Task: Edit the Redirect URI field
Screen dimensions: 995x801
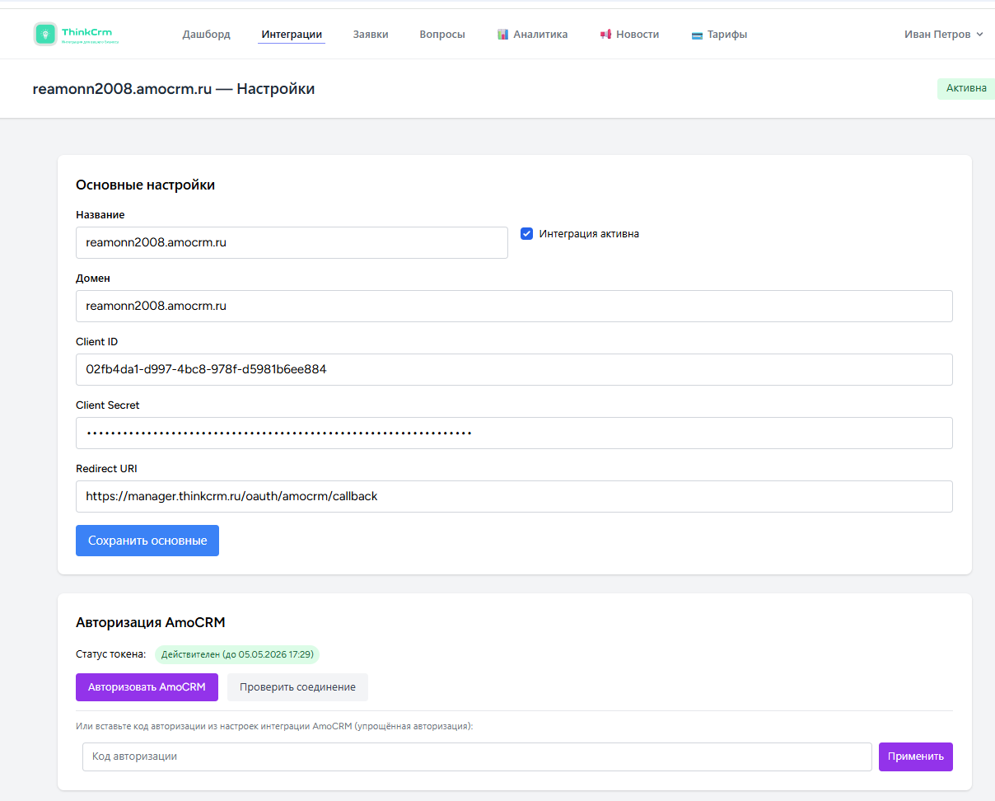Action: click(514, 496)
